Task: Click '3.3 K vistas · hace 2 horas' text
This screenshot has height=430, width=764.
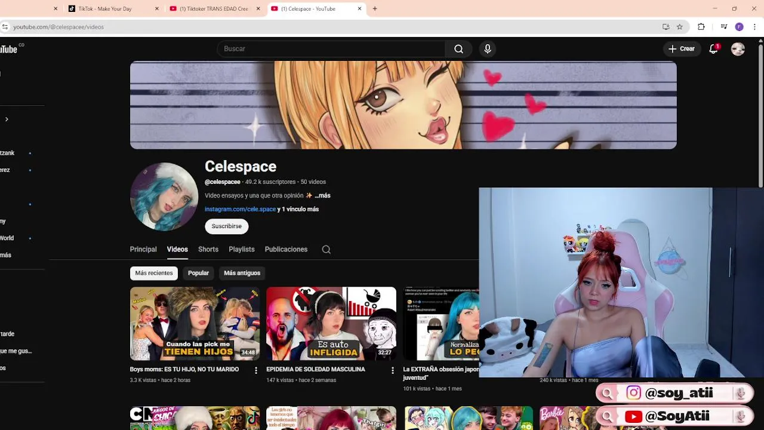Action: tap(160, 380)
